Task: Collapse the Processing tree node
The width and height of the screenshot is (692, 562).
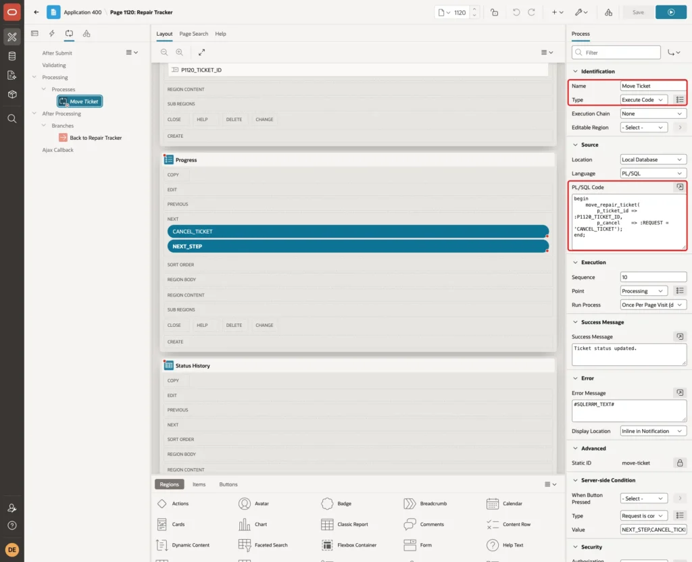Action: pos(34,77)
